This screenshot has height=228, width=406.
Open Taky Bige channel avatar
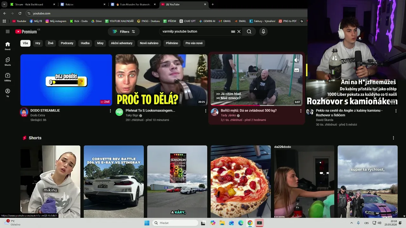pyautogui.click(x=119, y=112)
